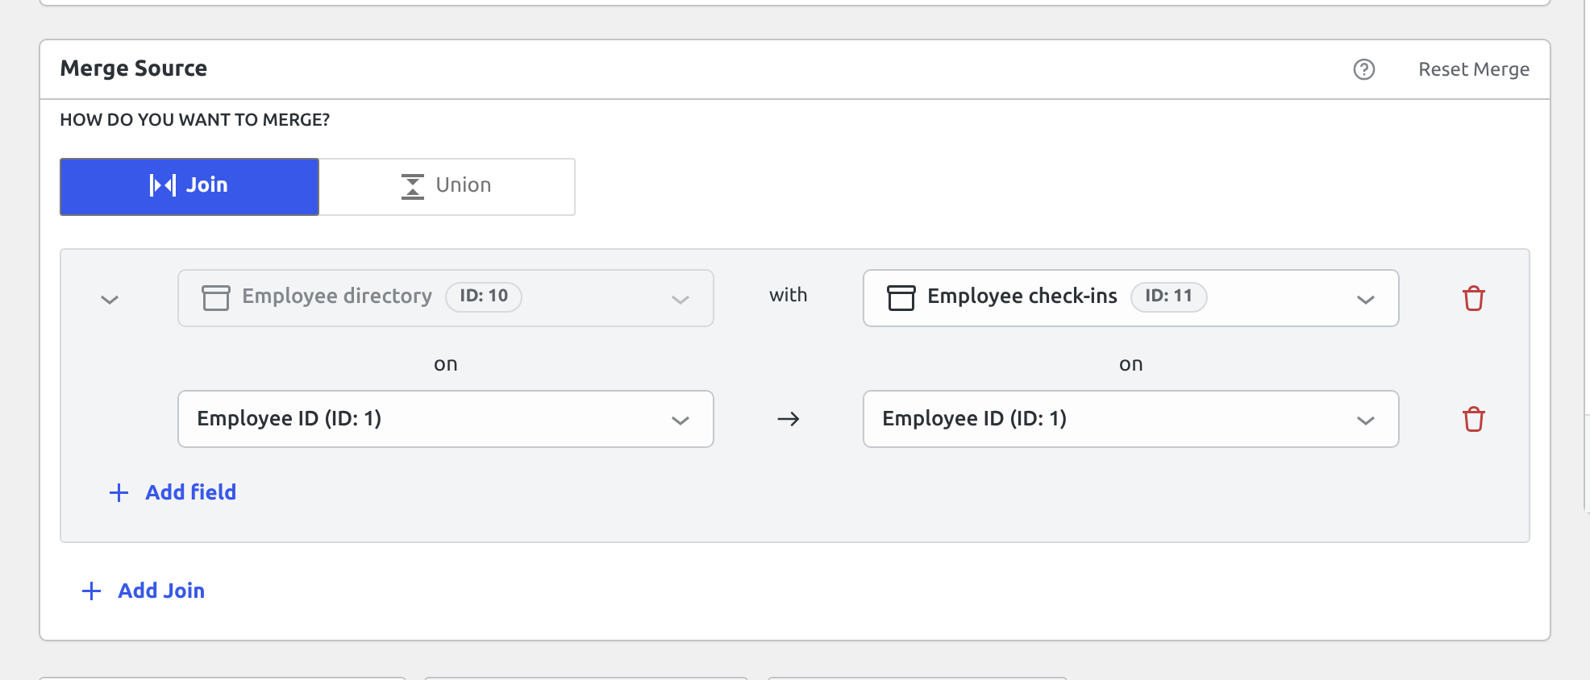
Task: Switch merge type to Union
Action: [447, 186]
